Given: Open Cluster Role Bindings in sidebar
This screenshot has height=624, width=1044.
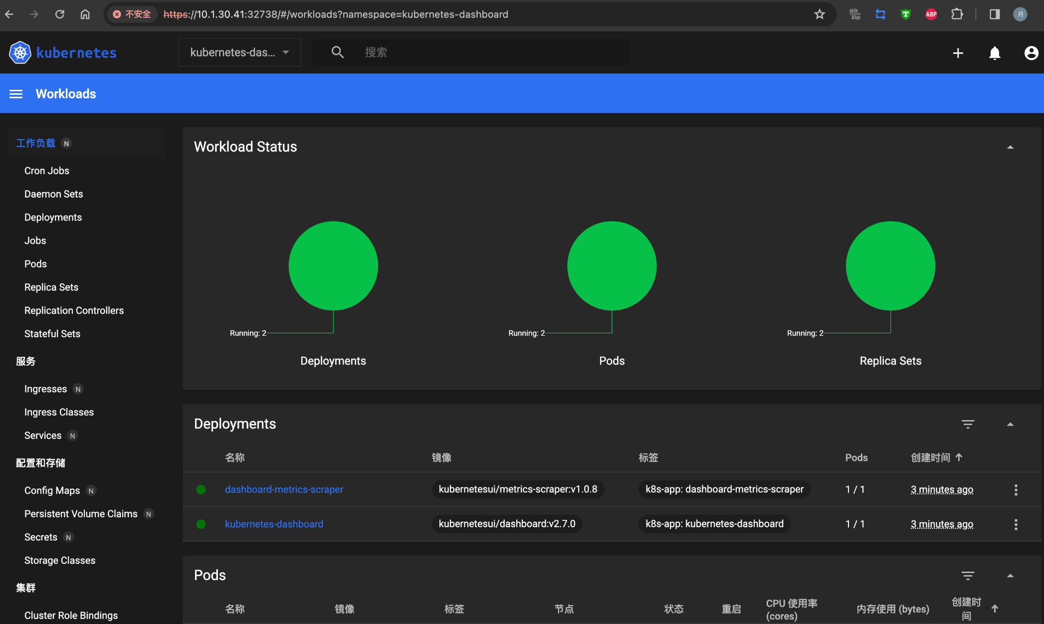Looking at the screenshot, I should [71, 616].
